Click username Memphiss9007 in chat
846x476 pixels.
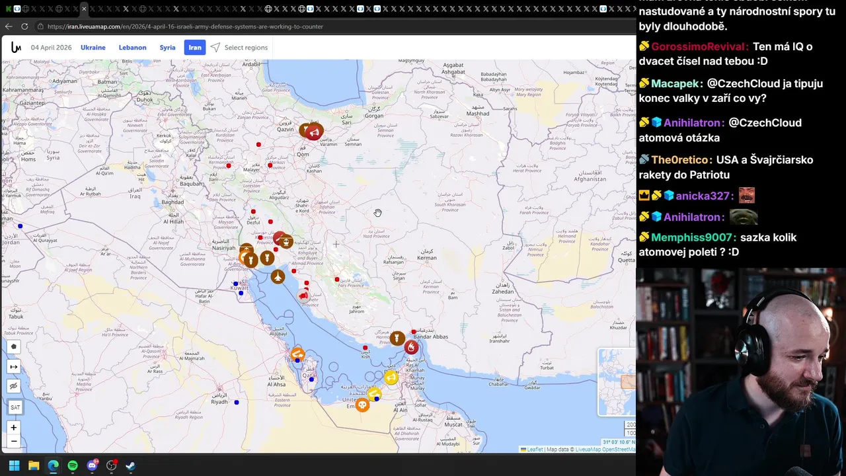pyautogui.click(x=693, y=237)
